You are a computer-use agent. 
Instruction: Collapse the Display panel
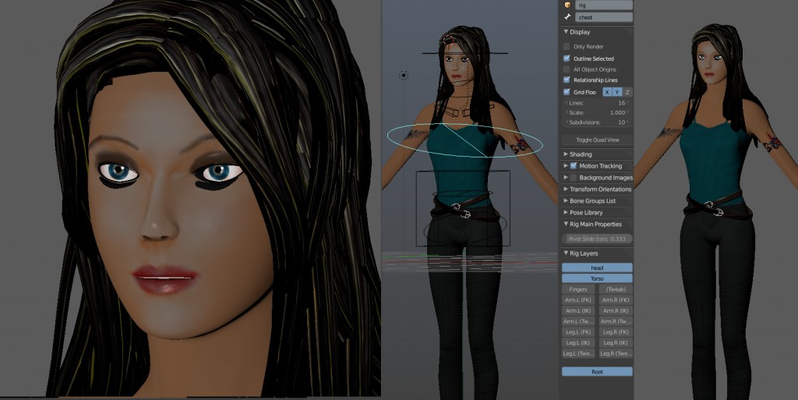click(x=566, y=32)
